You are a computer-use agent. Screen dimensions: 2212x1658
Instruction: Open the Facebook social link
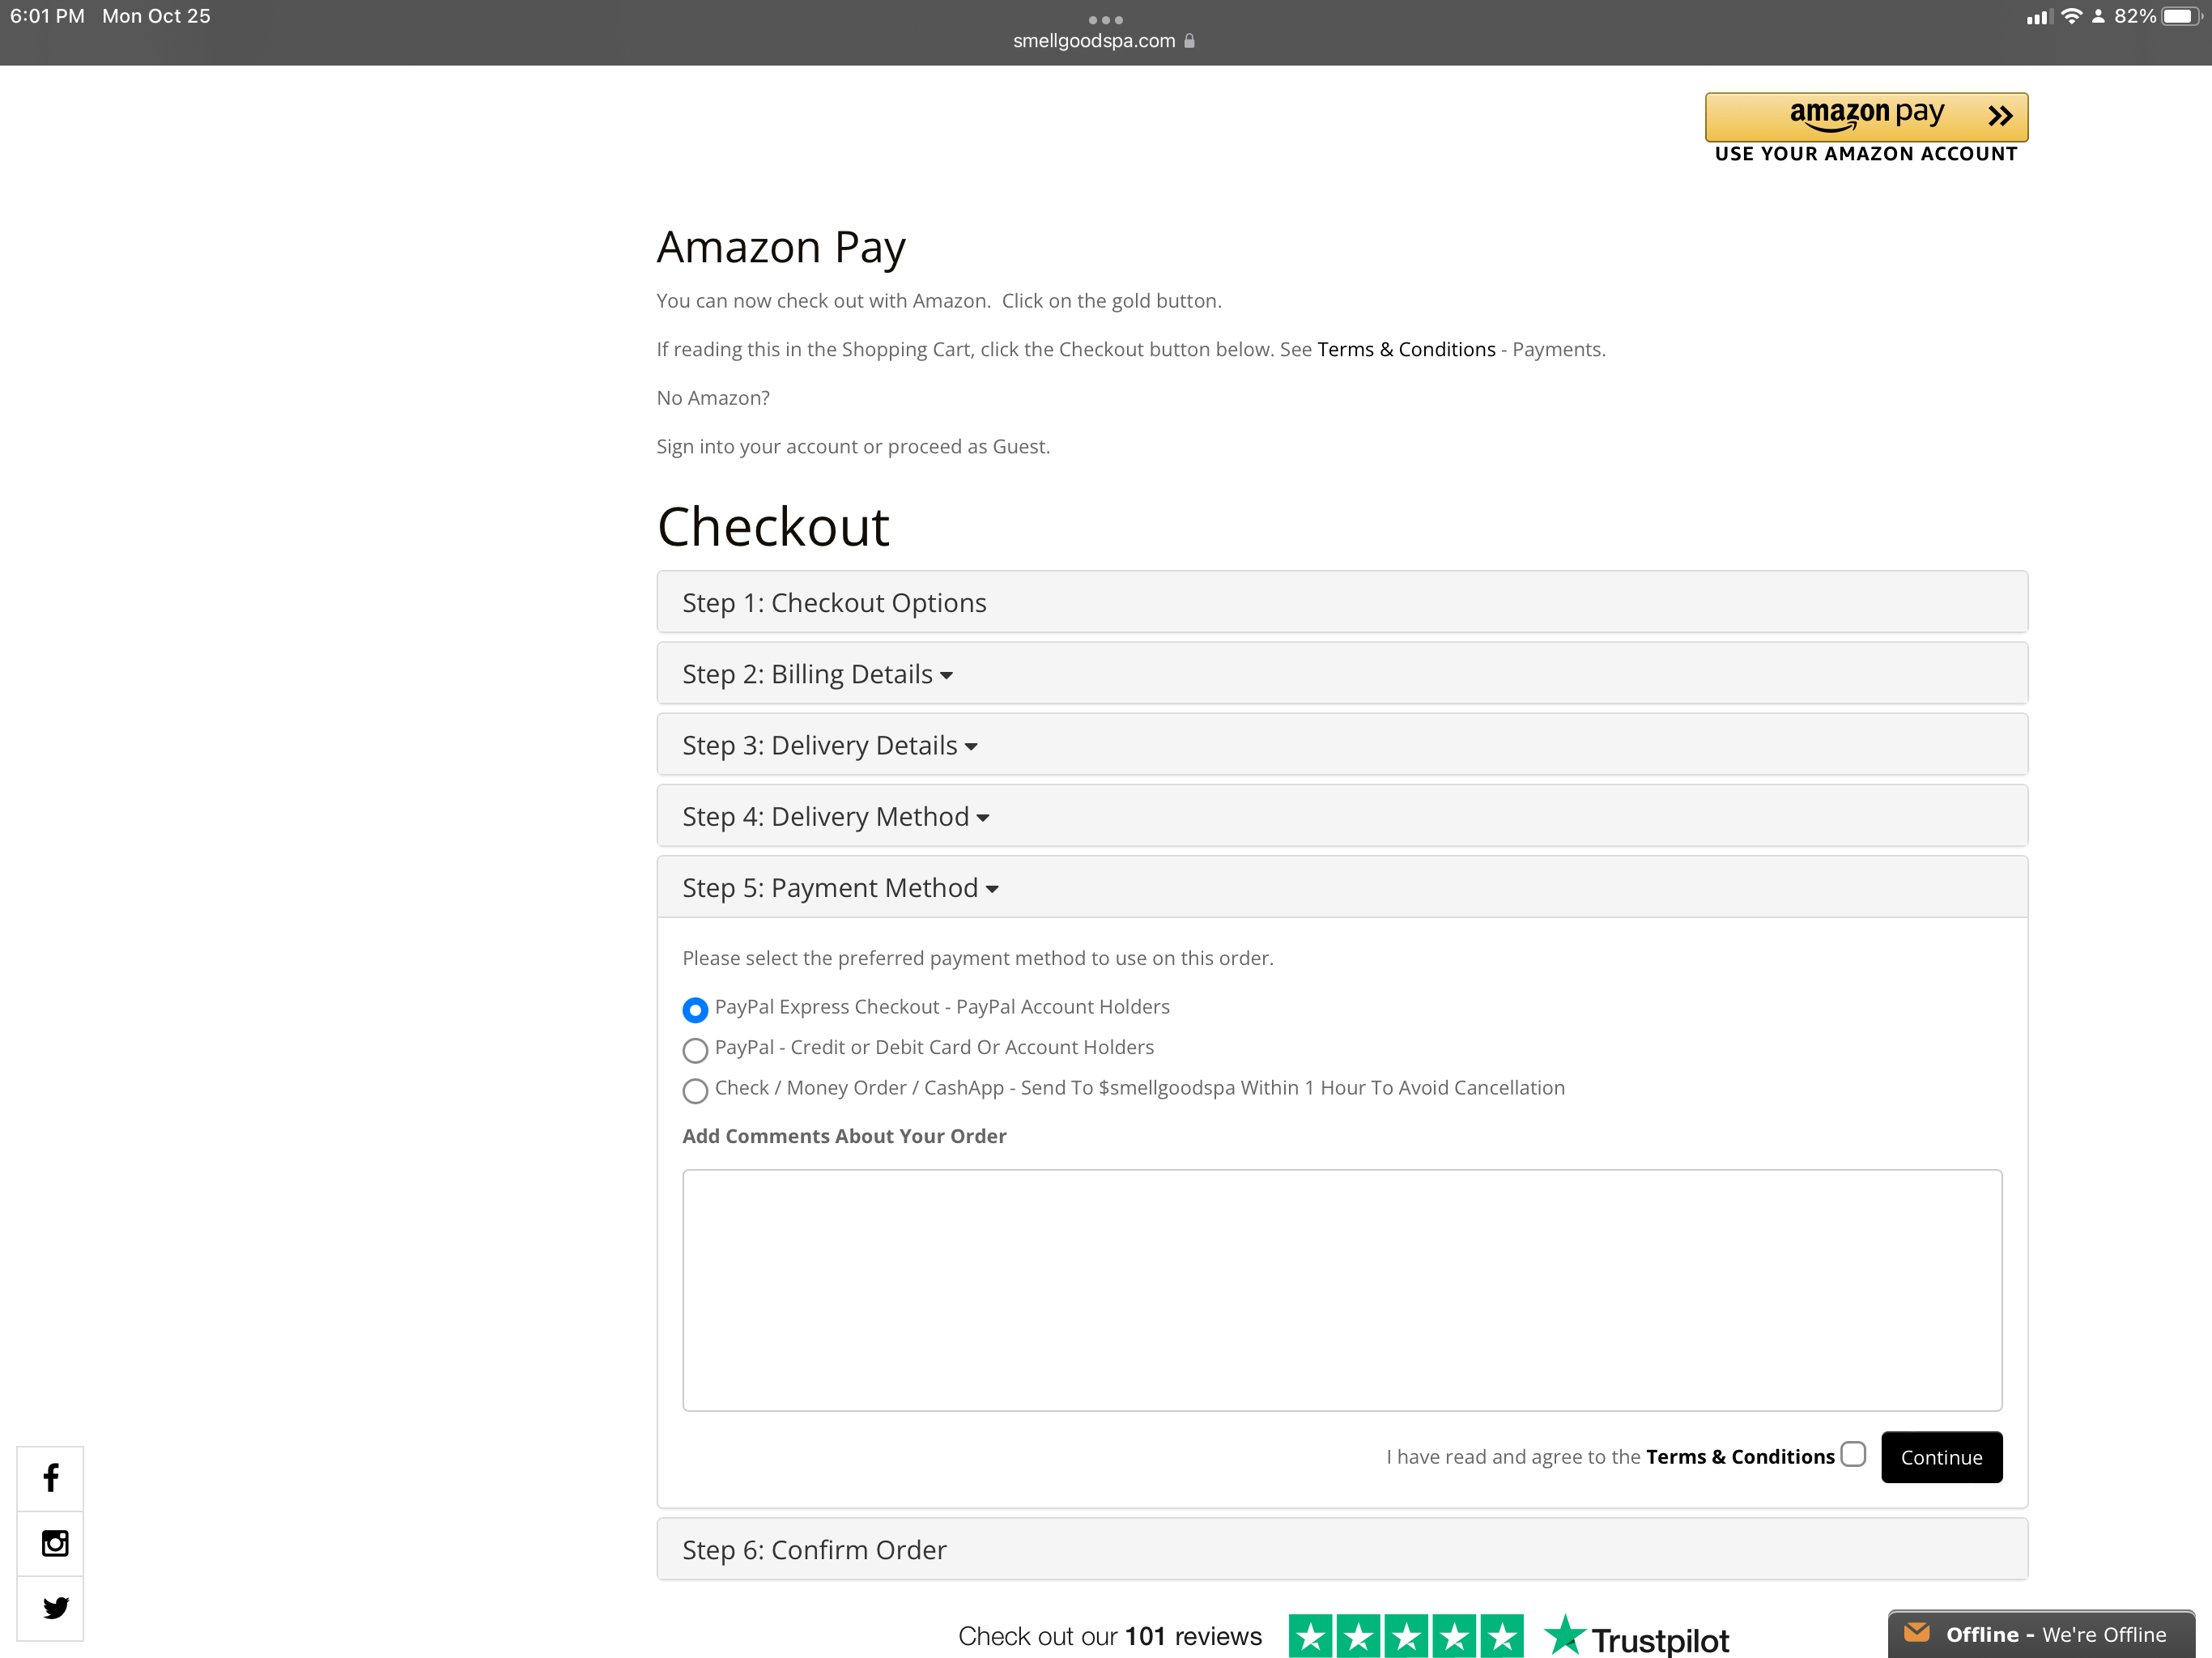point(50,1477)
